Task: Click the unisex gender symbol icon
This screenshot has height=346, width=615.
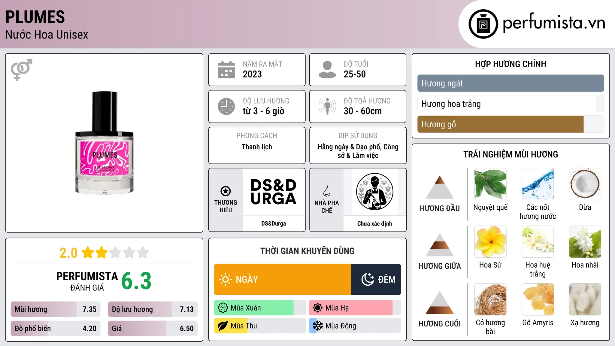Action: [21, 69]
